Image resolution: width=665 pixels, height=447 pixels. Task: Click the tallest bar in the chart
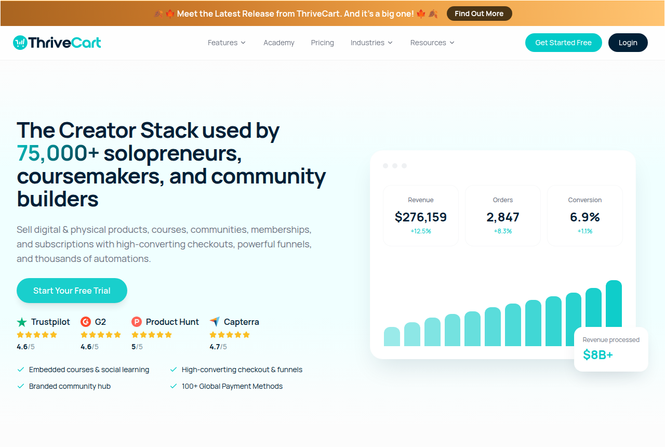click(614, 304)
